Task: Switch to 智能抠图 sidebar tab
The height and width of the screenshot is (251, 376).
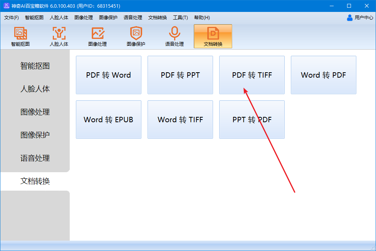Action: [x=35, y=66]
